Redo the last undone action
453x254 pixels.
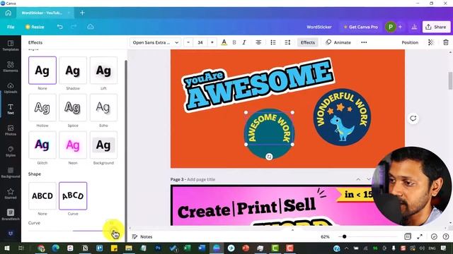(x=74, y=27)
